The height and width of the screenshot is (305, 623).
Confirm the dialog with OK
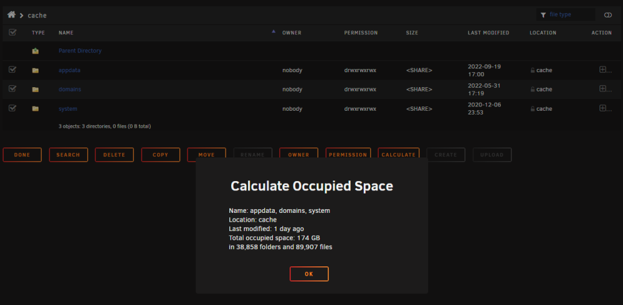pyautogui.click(x=309, y=274)
